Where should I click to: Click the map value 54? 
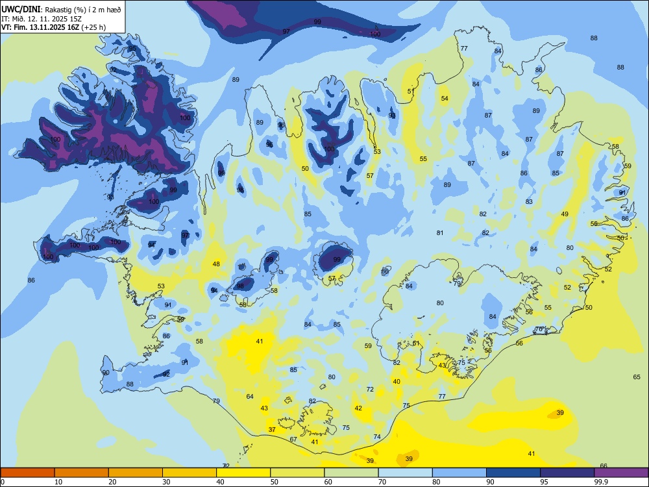coord(445,98)
